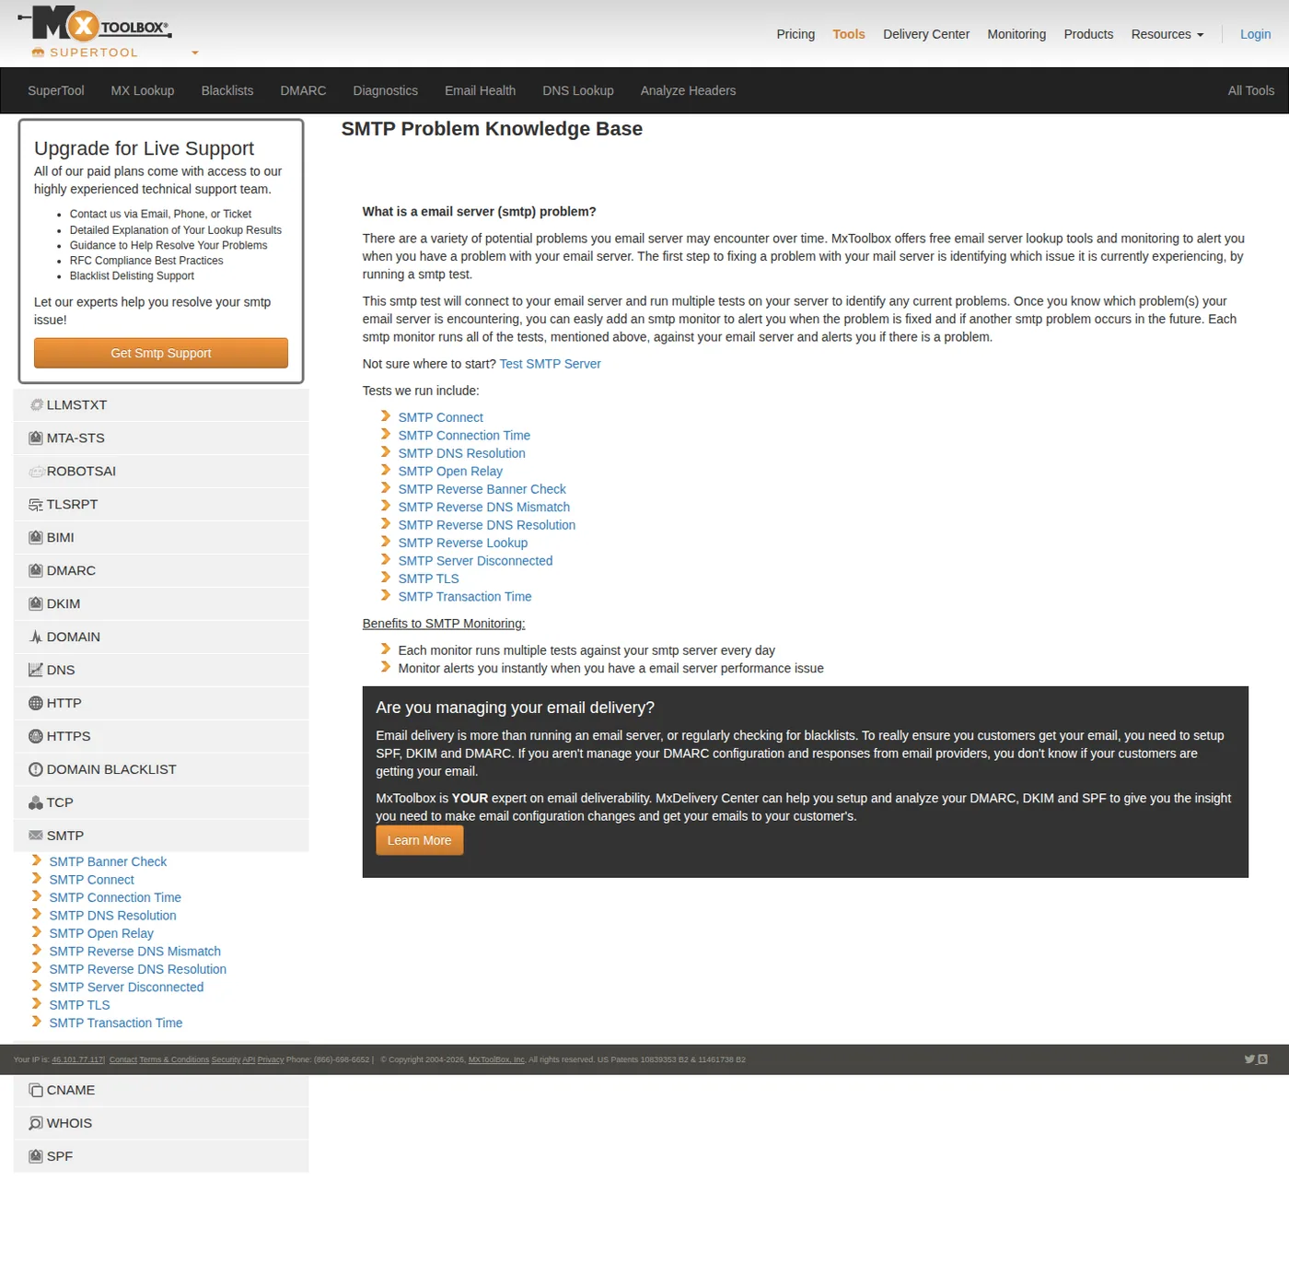Open the SuperTool nav tab
This screenshot has height=1263, width=1289.
click(56, 90)
